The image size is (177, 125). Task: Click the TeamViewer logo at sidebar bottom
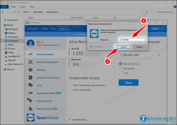coord(30,117)
